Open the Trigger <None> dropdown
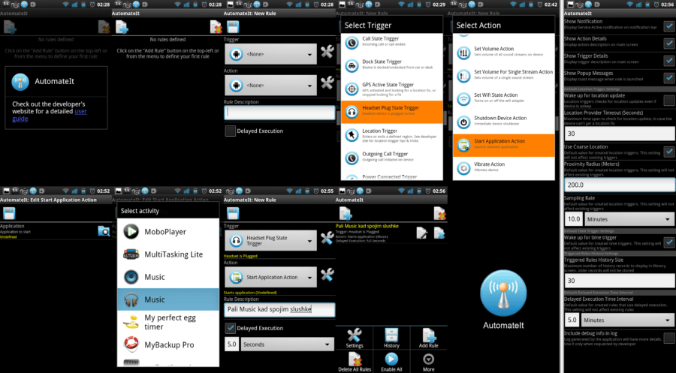Viewport: 676px width, 373px height. click(x=270, y=54)
